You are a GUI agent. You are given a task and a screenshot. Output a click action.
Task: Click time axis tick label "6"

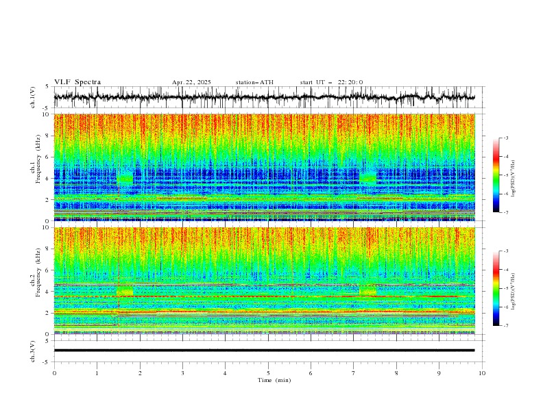pyautogui.click(x=311, y=373)
